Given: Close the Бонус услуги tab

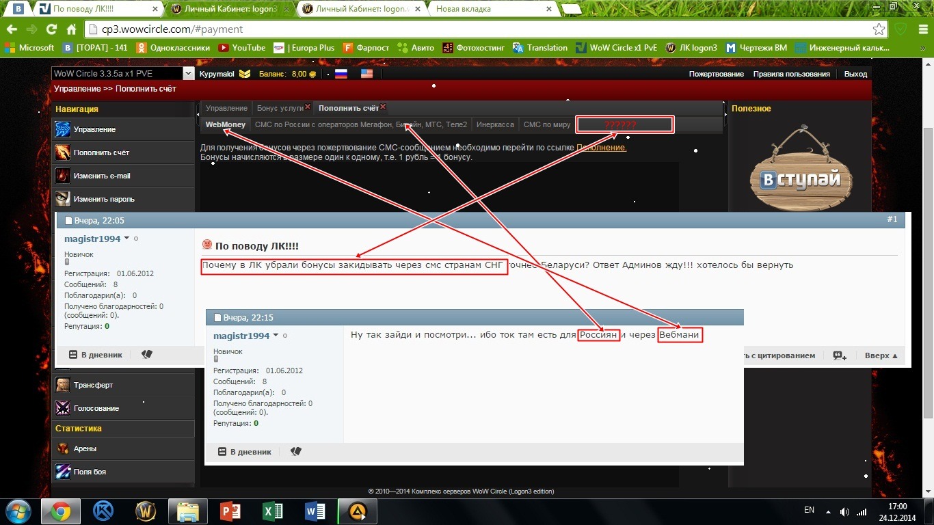Looking at the screenshot, I should point(308,107).
